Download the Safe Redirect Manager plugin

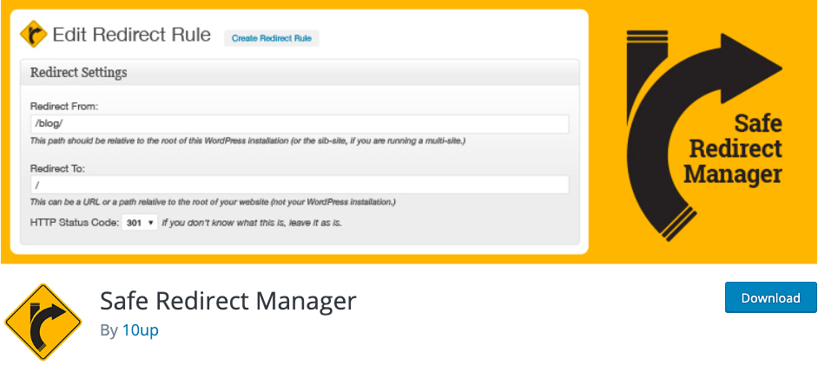(x=770, y=298)
